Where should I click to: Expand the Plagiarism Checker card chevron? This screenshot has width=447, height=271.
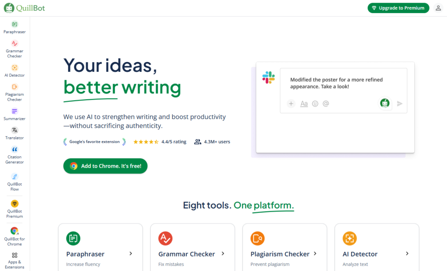click(315, 254)
